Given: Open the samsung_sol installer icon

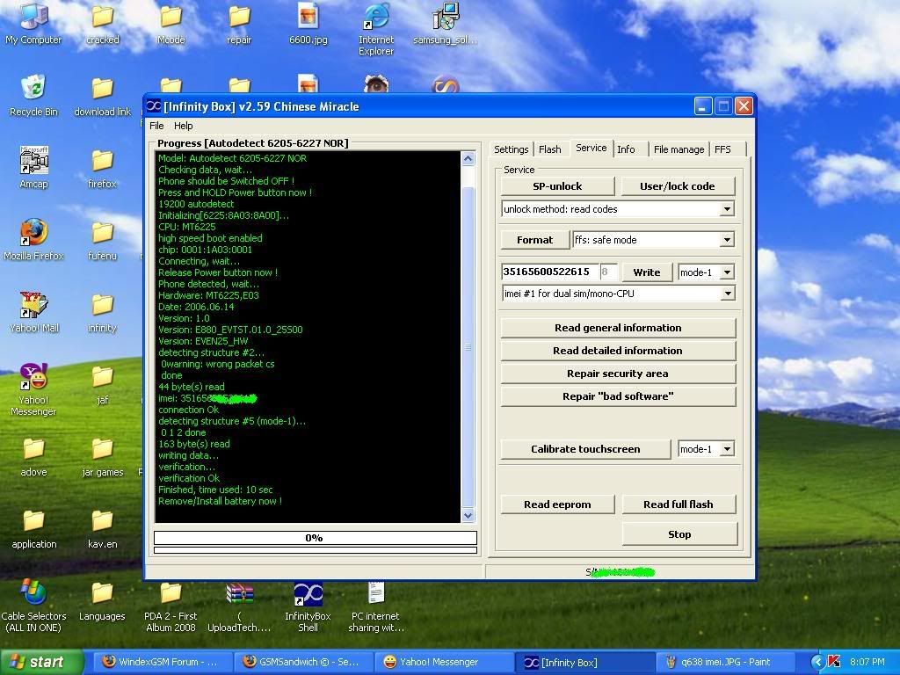Looking at the screenshot, I should tap(446, 23).
